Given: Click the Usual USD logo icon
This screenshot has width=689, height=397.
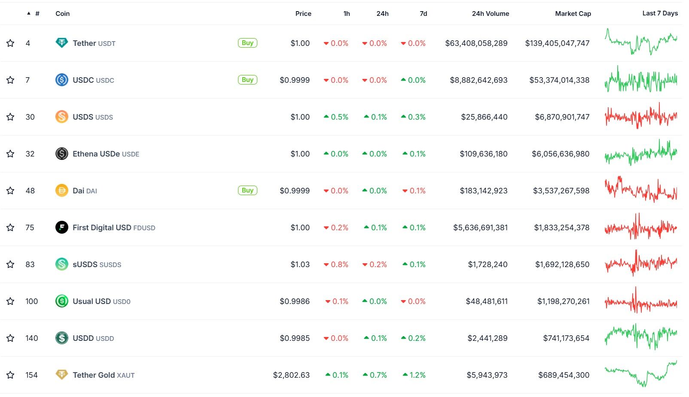Looking at the screenshot, I should (x=62, y=301).
